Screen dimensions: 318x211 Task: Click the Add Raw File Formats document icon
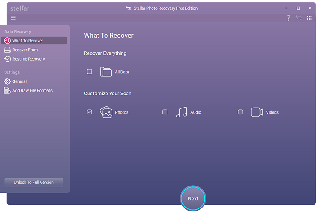pos(7,90)
